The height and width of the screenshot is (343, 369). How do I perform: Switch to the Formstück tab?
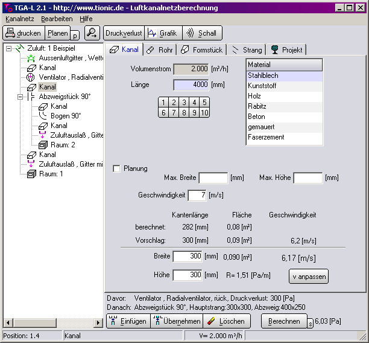203,50
